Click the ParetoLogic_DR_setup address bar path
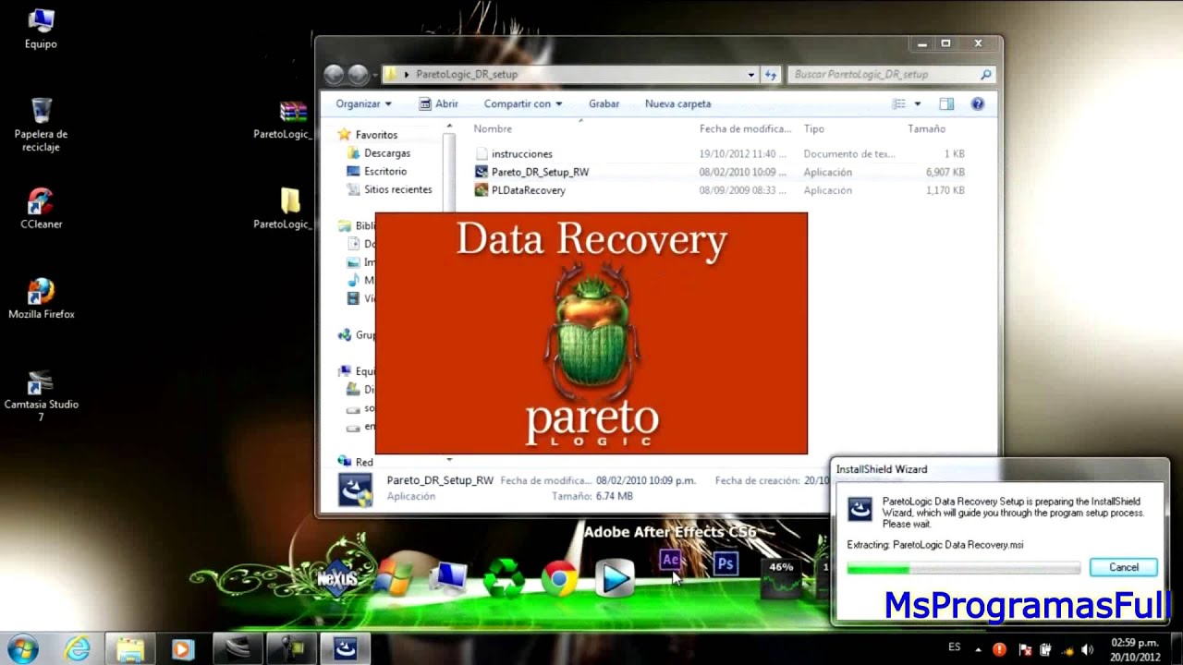1183x665 pixels. click(x=467, y=75)
